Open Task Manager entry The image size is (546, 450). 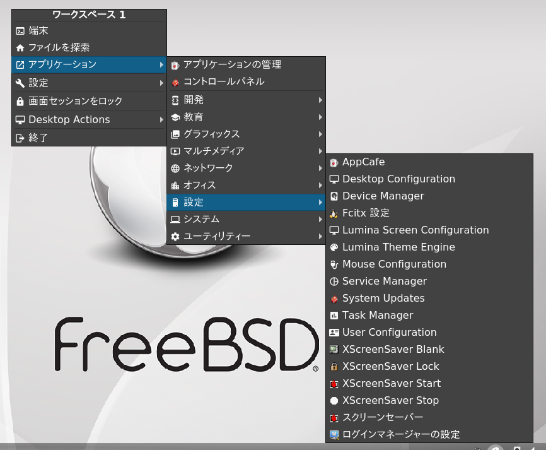429,316
